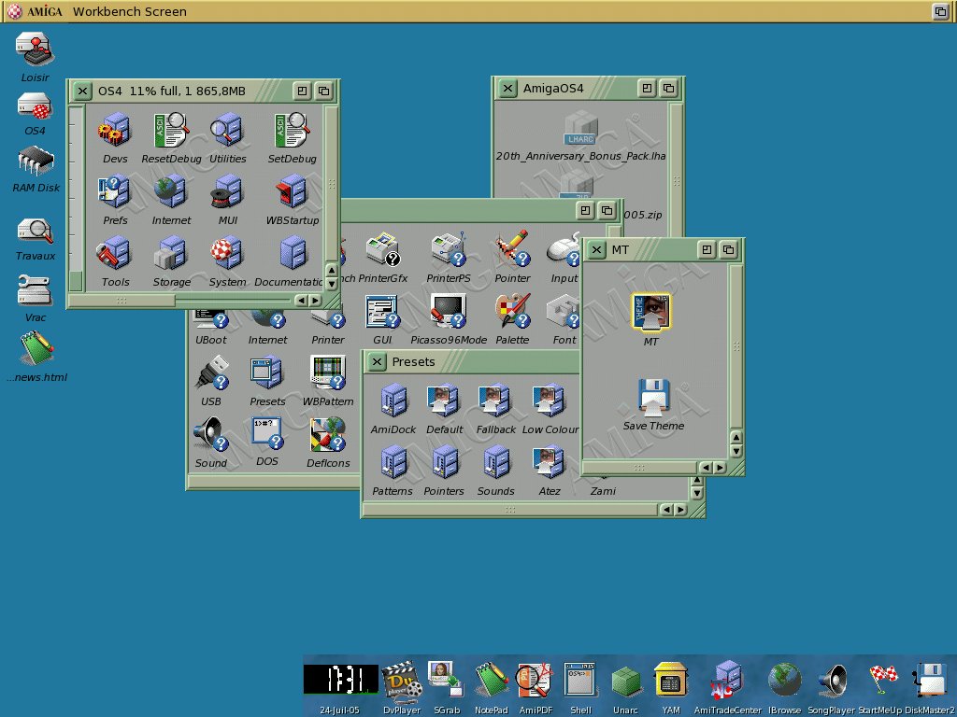
Task: Open the Vrac disk on desktop
Action: tap(35, 291)
